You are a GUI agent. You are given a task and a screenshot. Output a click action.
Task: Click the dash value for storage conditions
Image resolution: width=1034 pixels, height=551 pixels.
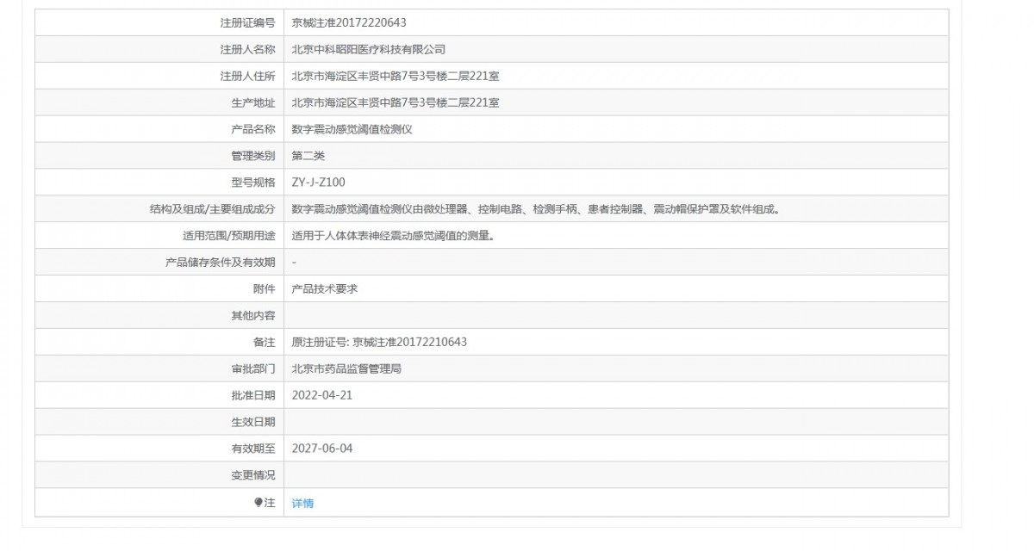[295, 263]
